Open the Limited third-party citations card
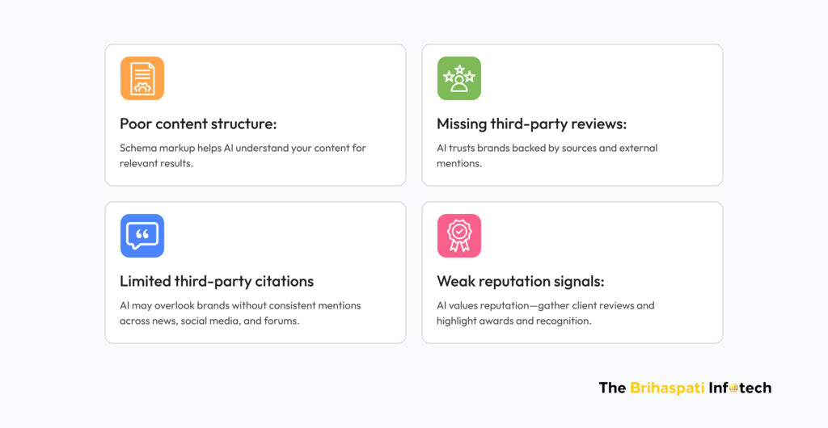 coord(256,272)
